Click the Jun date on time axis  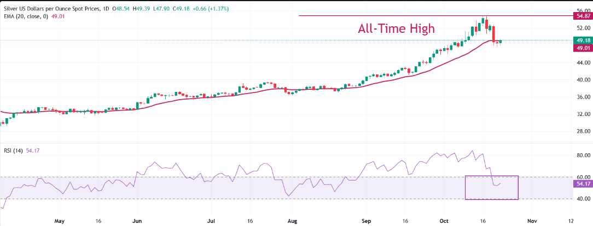(x=137, y=221)
